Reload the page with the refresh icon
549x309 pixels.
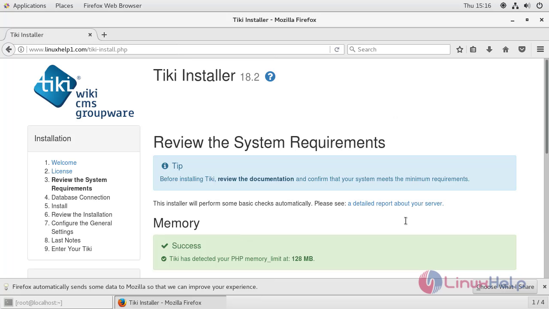coord(337,49)
